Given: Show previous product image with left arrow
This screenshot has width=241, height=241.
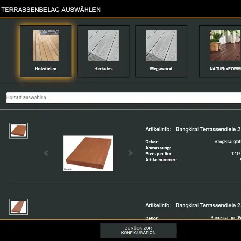Looking at the screenshot, I should (x=46, y=153).
